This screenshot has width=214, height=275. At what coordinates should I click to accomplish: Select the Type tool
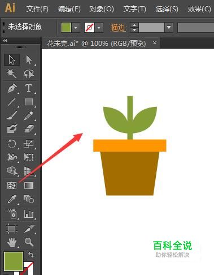[x=29, y=88]
